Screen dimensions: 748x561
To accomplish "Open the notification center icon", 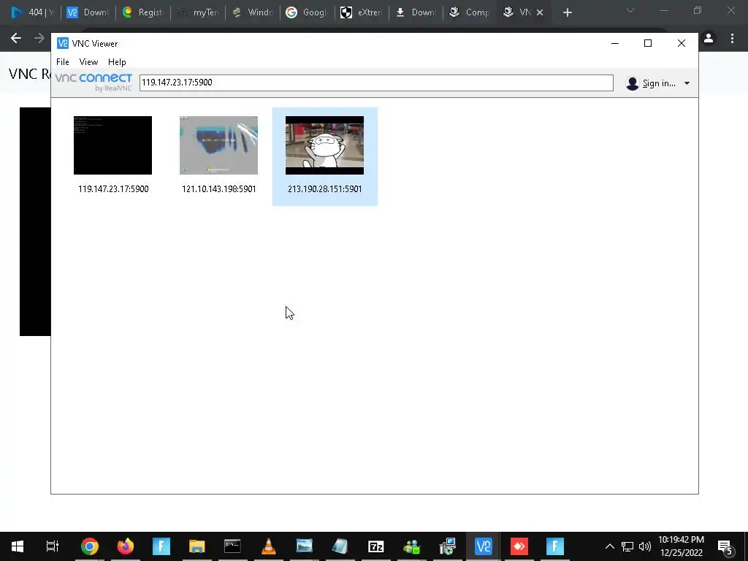I will [x=725, y=547].
